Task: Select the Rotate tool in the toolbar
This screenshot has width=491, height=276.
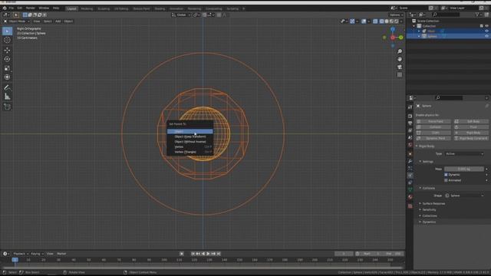Action: (x=7, y=59)
